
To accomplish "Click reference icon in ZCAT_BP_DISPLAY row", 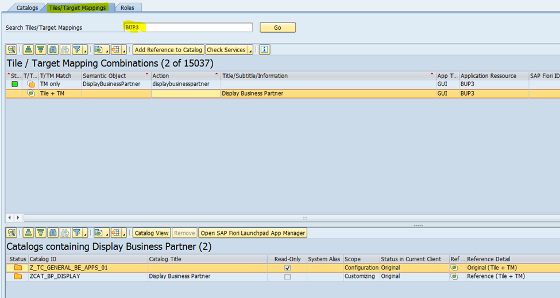I will (454, 276).
